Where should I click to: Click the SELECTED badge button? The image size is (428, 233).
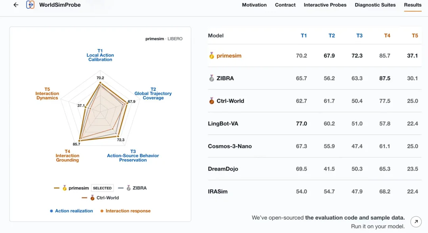click(x=102, y=188)
